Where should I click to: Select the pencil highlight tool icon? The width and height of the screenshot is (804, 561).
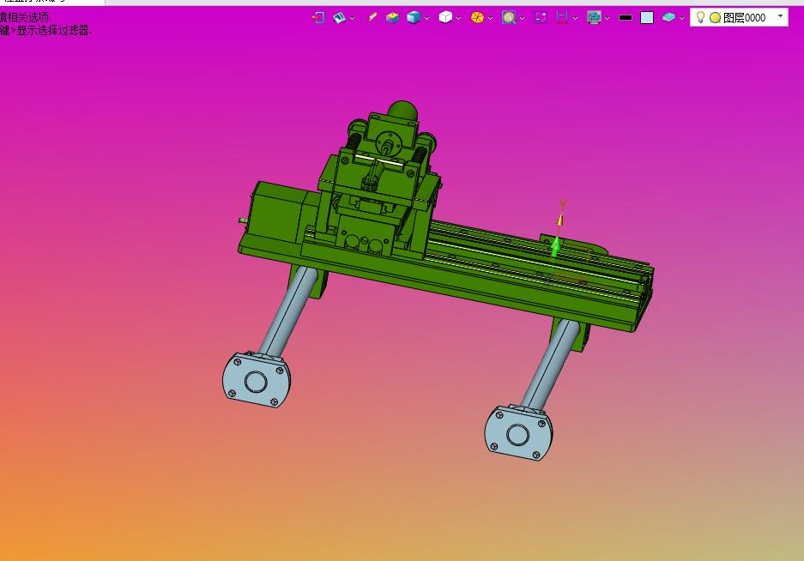pyautogui.click(x=372, y=17)
